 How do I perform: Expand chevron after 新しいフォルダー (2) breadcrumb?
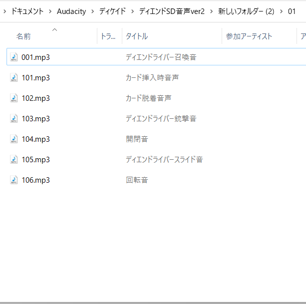[281, 11]
